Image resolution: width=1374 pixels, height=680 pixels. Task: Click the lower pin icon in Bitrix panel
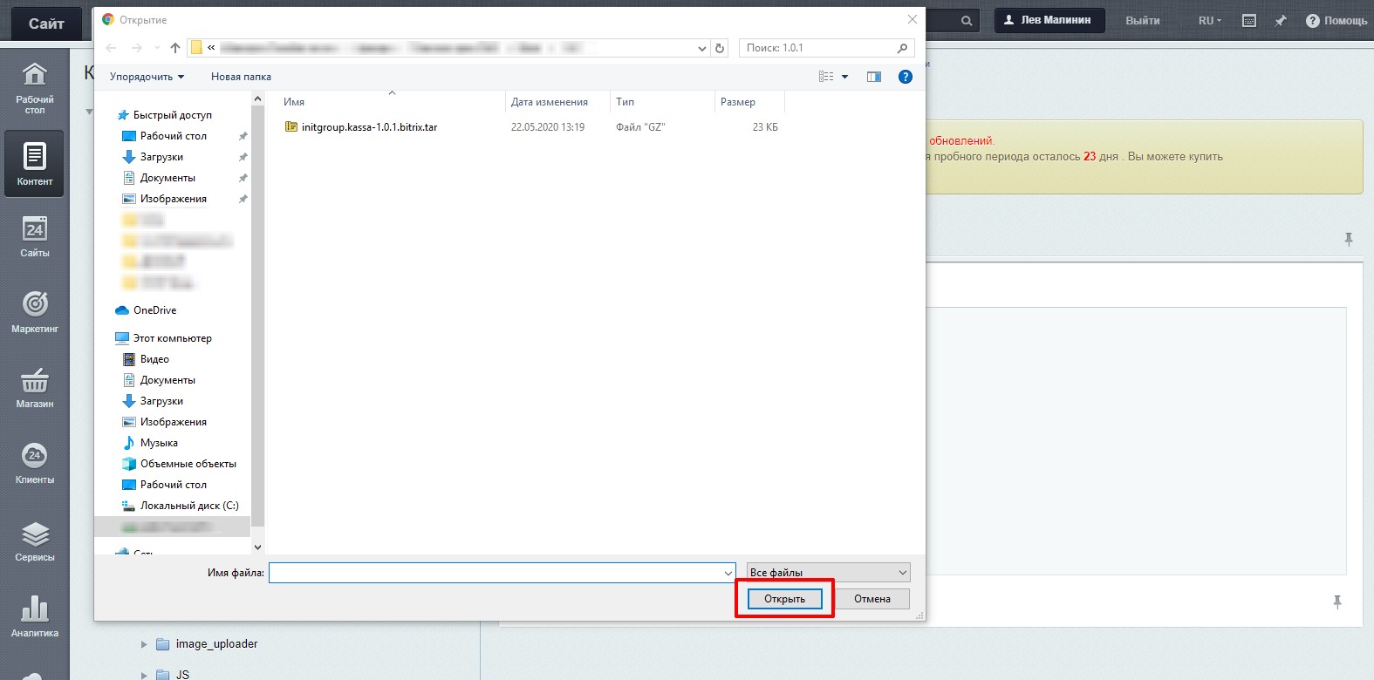tap(1337, 602)
